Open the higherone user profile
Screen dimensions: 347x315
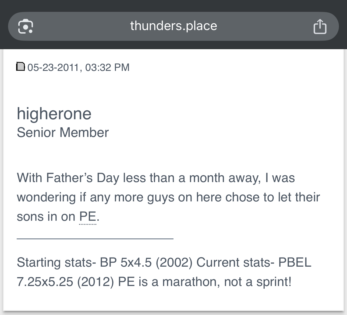pos(54,114)
